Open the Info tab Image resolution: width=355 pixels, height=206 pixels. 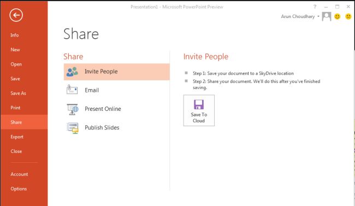(24, 35)
